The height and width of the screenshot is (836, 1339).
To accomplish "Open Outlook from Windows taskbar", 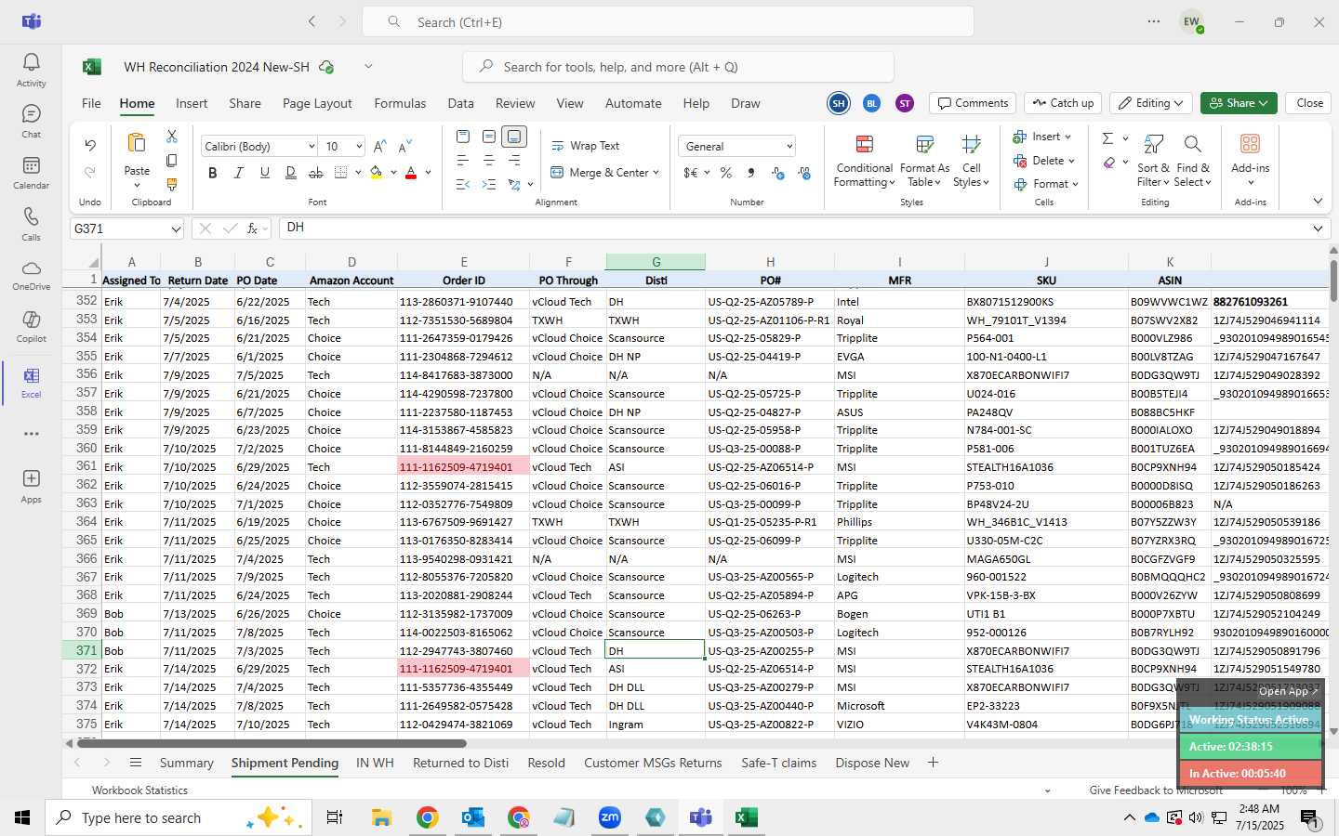I will pyautogui.click(x=472, y=817).
